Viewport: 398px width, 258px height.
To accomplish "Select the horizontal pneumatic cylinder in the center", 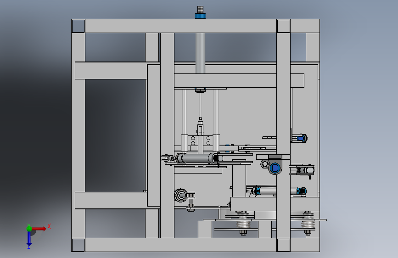I will click(198, 158).
